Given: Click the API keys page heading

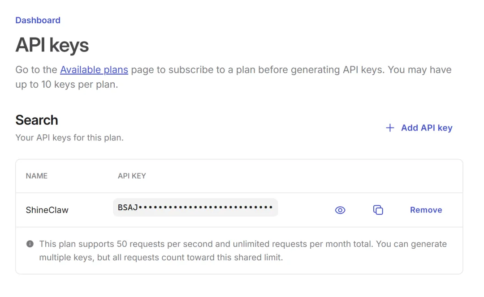Looking at the screenshot, I should tap(52, 45).
